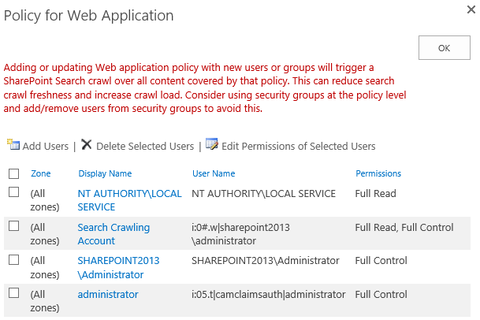Check the NT AUTHORITY\LOCAL SERVICE row checkbox
Image resolution: width=480 pixels, height=320 pixels.
pyautogui.click(x=13, y=192)
